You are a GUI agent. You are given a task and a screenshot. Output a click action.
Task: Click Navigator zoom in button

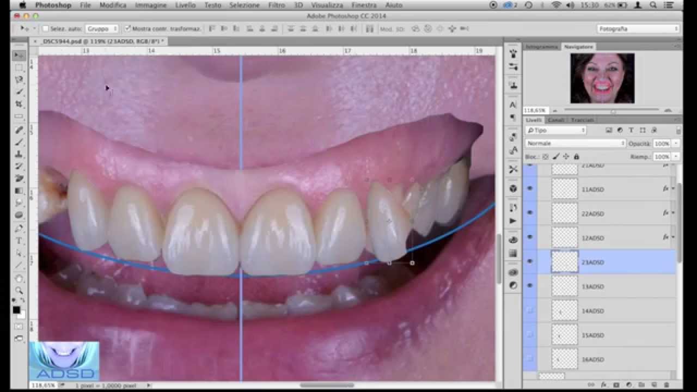point(668,111)
